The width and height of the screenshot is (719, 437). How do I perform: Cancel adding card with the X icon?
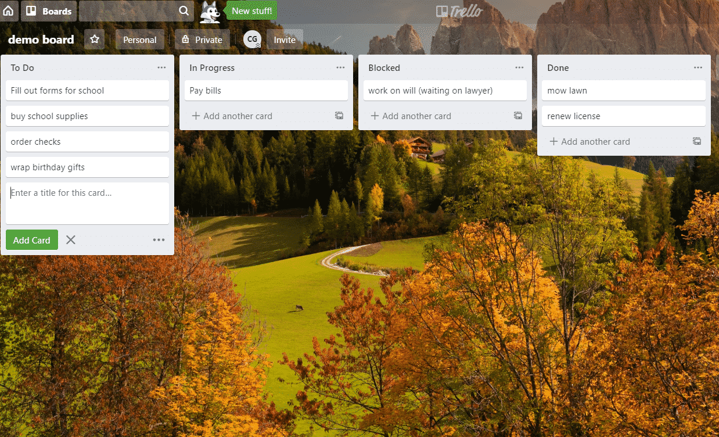tap(71, 240)
